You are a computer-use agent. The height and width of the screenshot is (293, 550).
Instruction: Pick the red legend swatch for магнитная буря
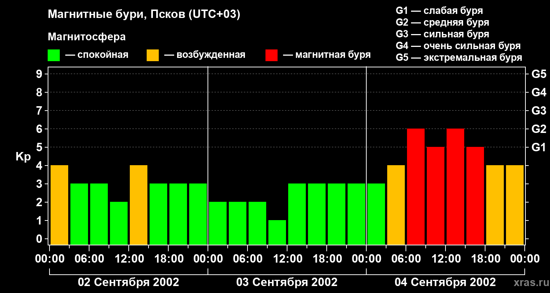pos(271,55)
